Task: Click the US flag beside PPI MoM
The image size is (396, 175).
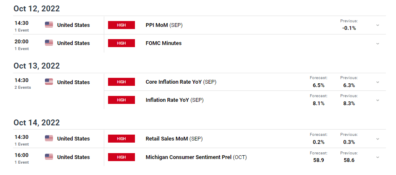Action: [x=49, y=25]
